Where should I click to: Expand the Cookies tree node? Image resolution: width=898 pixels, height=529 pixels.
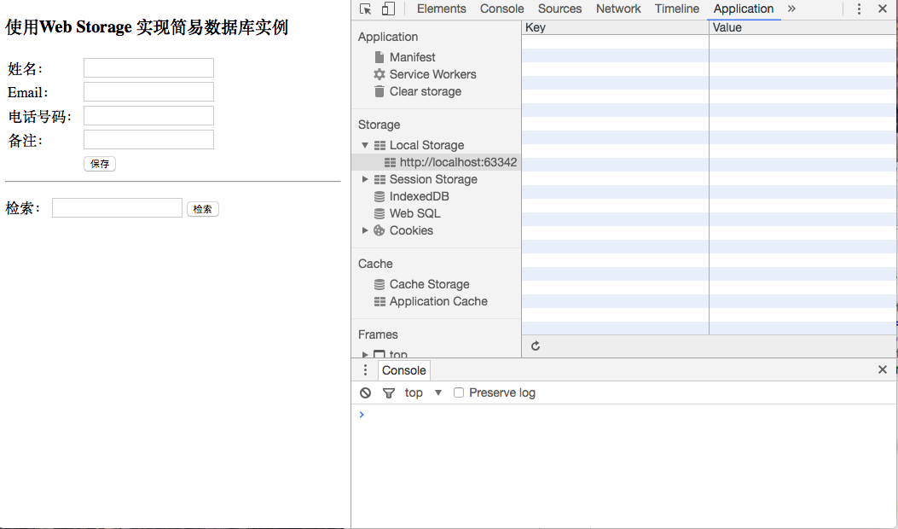365,230
